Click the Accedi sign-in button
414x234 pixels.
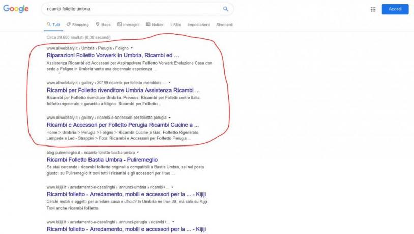(395, 9)
